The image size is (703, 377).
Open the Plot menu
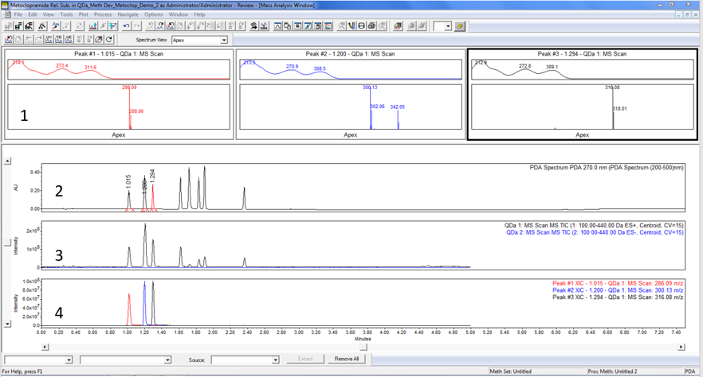(84, 14)
